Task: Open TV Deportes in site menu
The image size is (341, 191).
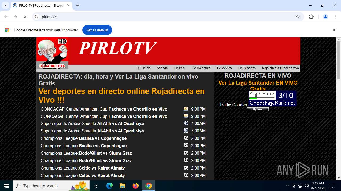Action: click(247, 68)
